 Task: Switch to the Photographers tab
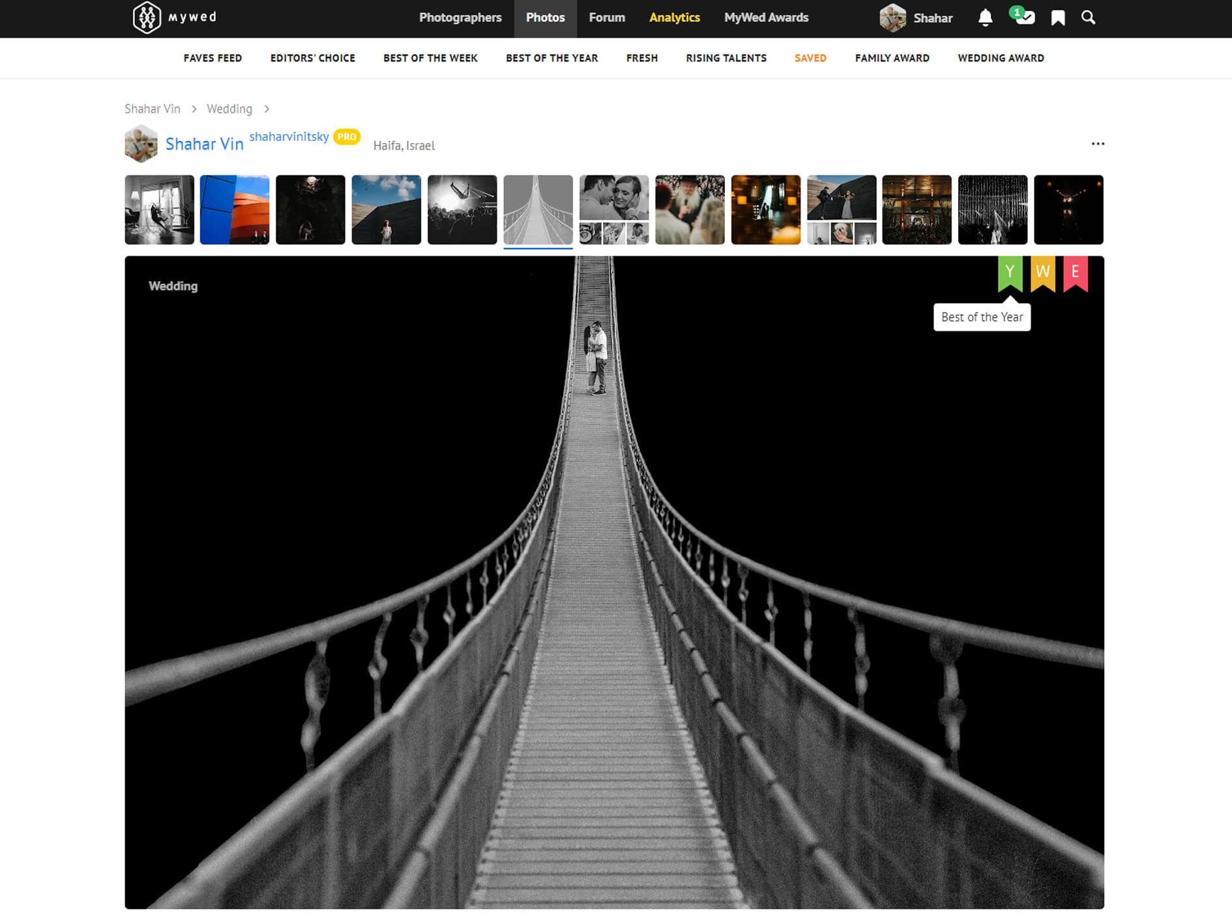(x=460, y=18)
